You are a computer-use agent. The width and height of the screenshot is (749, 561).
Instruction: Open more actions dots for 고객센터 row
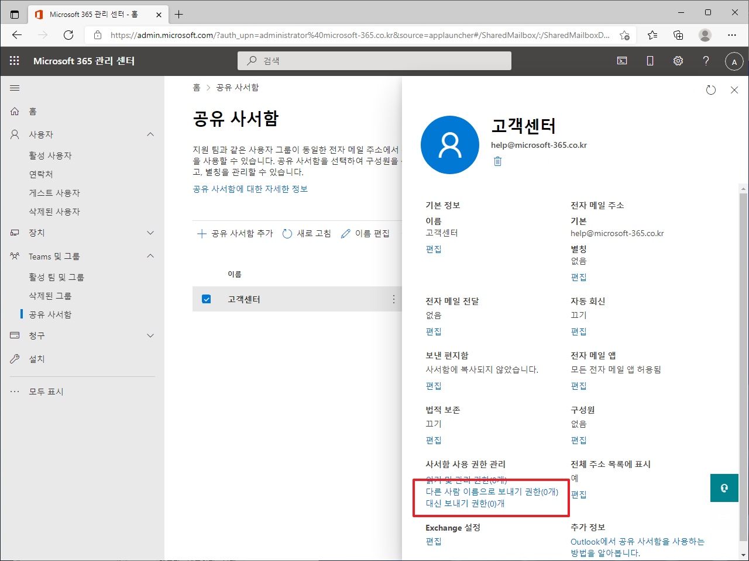coord(393,299)
